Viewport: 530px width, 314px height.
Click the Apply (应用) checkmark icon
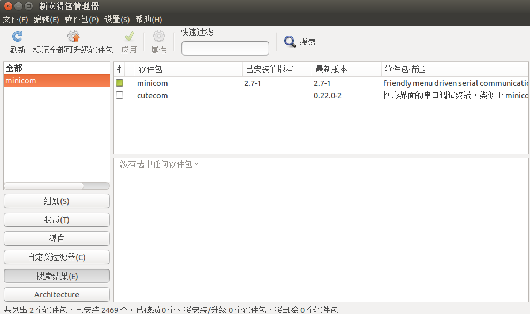click(x=129, y=36)
